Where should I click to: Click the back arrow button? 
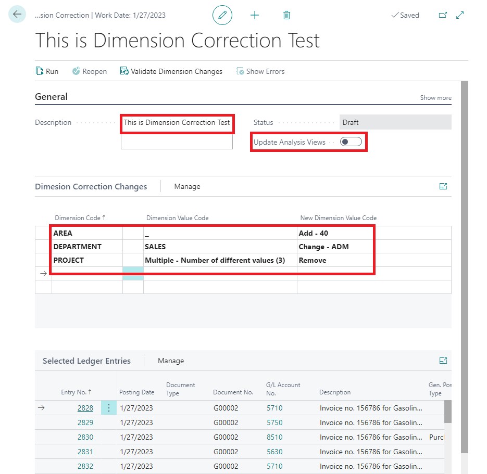(x=17, y=15)
